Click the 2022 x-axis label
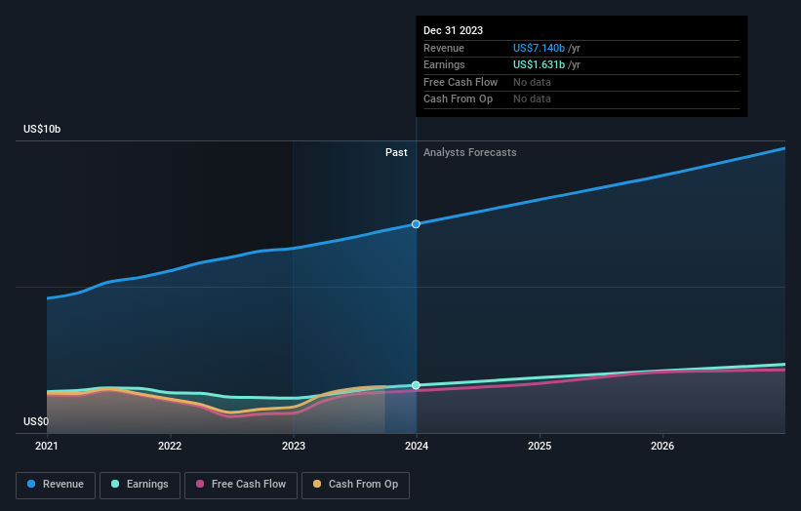 coord(170,447)
